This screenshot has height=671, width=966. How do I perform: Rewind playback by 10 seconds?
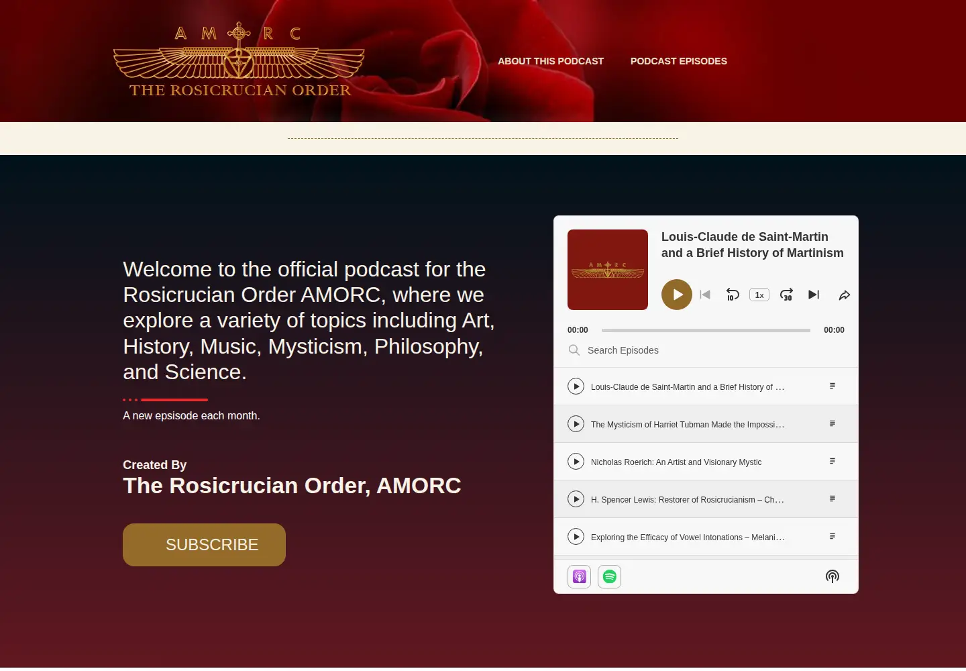pos(733,295)
